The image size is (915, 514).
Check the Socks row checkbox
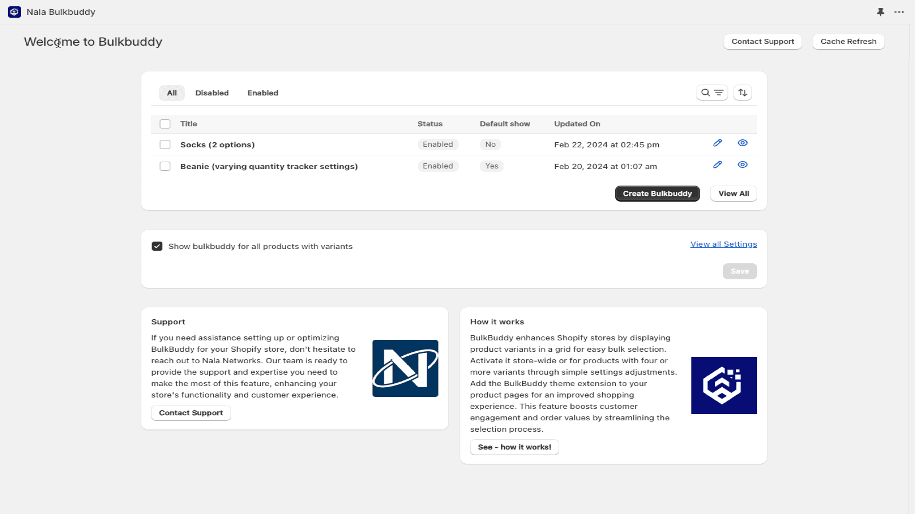[x=165, y=144]
